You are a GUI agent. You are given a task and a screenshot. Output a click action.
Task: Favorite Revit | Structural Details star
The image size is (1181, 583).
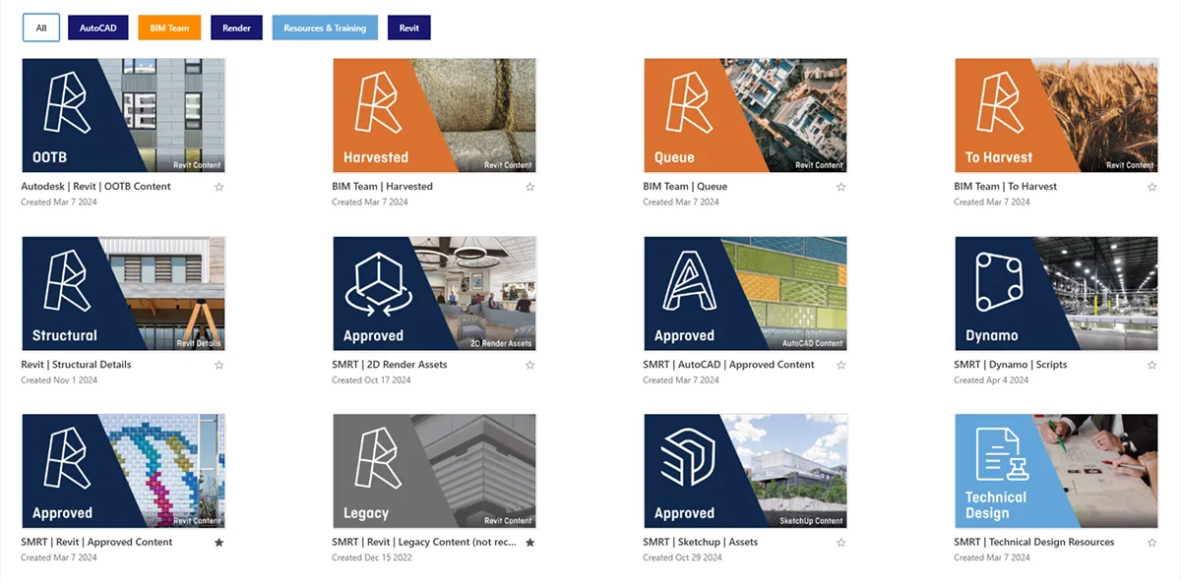[x=218, y=365]
